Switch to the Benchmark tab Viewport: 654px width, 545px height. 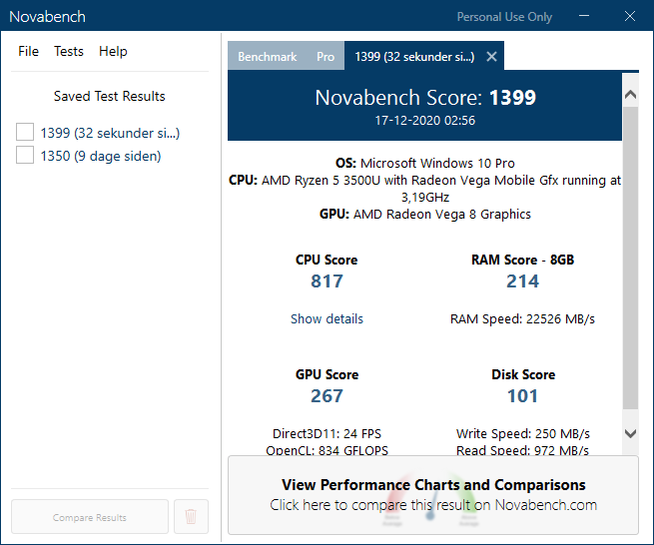[268, 57]
